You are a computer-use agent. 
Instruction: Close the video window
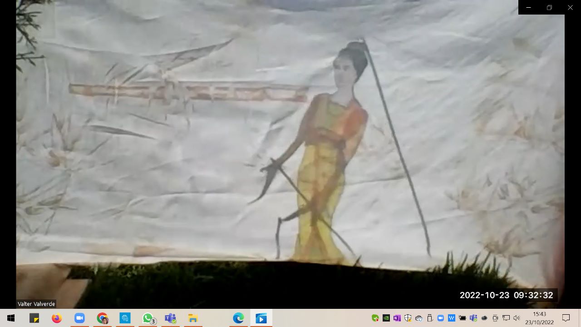pyautogui.click(x=570, y=7)
